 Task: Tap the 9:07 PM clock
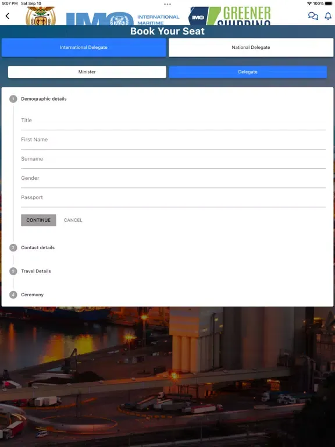click(x=10, y=3)
